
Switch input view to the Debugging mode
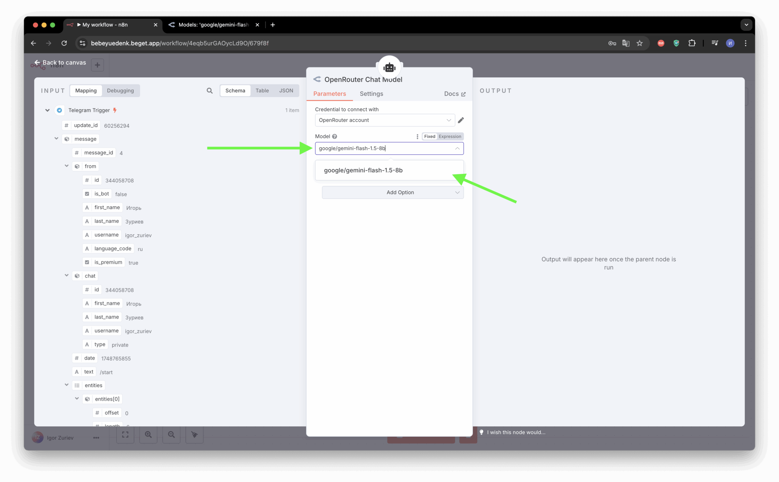[120, 90]
